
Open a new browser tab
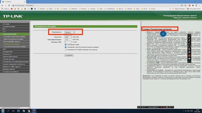pyautogui.click(x=28, y=2)
